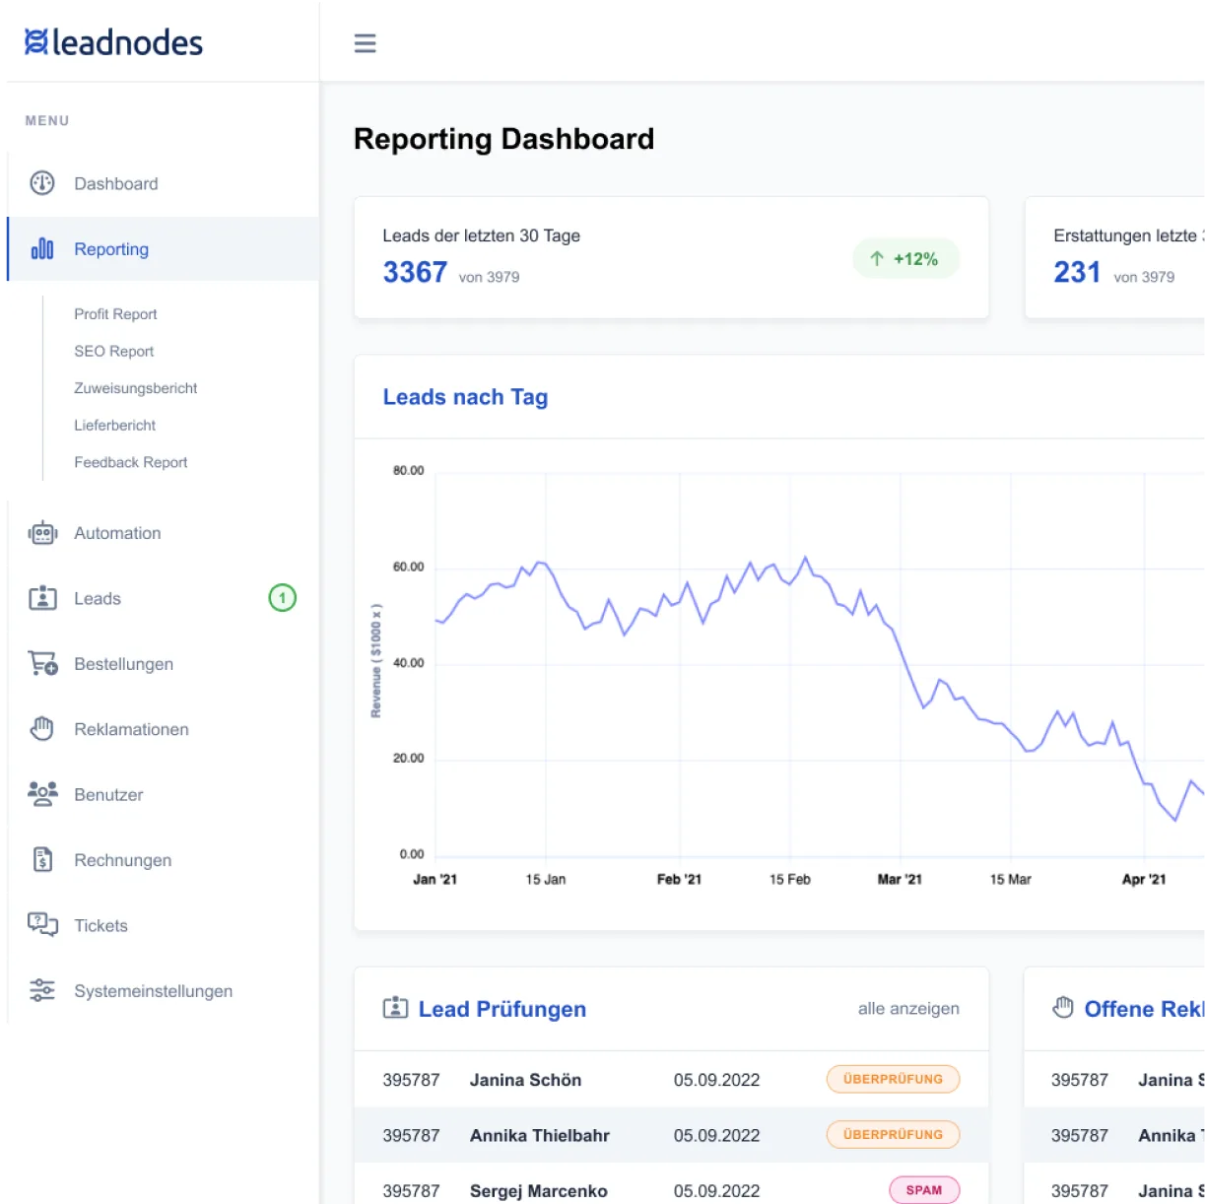Click the Reporting bar chart icon
The width and height of the screenshot is (1205, 1204).
click(x=42, y=249)
